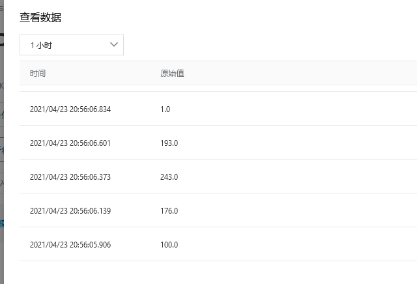Select the value 243.0 cell
This screenshot has height=284, width=417.
(169, 177)
